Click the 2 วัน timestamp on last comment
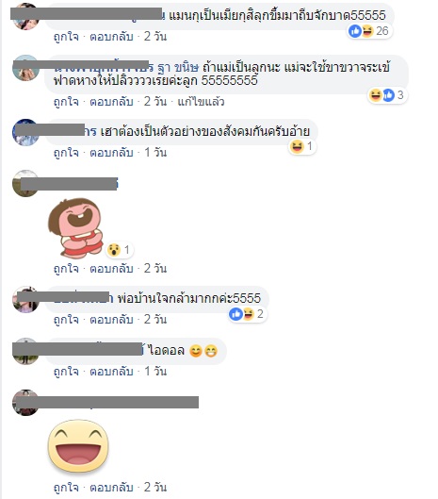Image resolution: width=438 pixels, height=499 pixels. [x=155, y=488]
